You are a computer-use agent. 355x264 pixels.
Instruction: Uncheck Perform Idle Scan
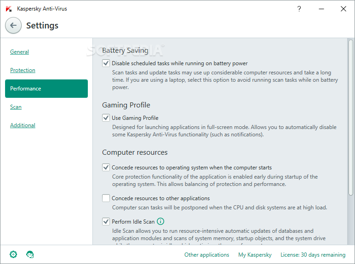pos(106,221)
